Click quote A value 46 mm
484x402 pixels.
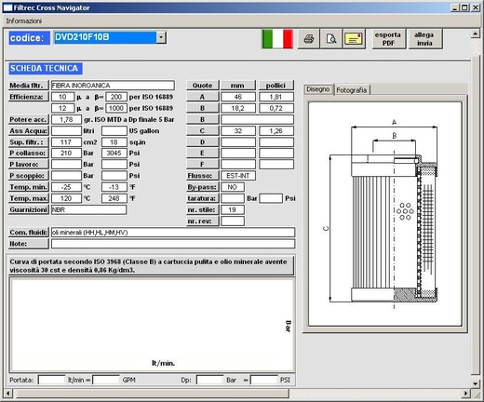coord(238,97)
